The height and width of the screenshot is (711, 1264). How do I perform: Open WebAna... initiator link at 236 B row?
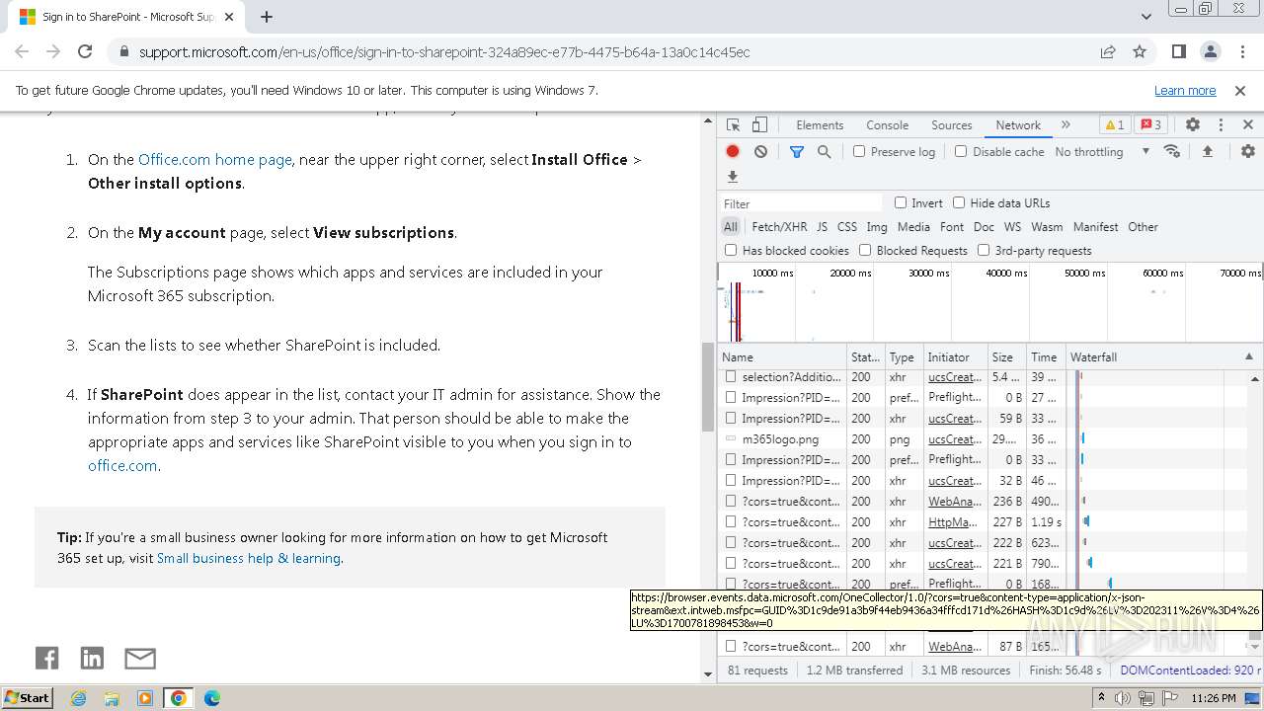click(x=955, y=501)
